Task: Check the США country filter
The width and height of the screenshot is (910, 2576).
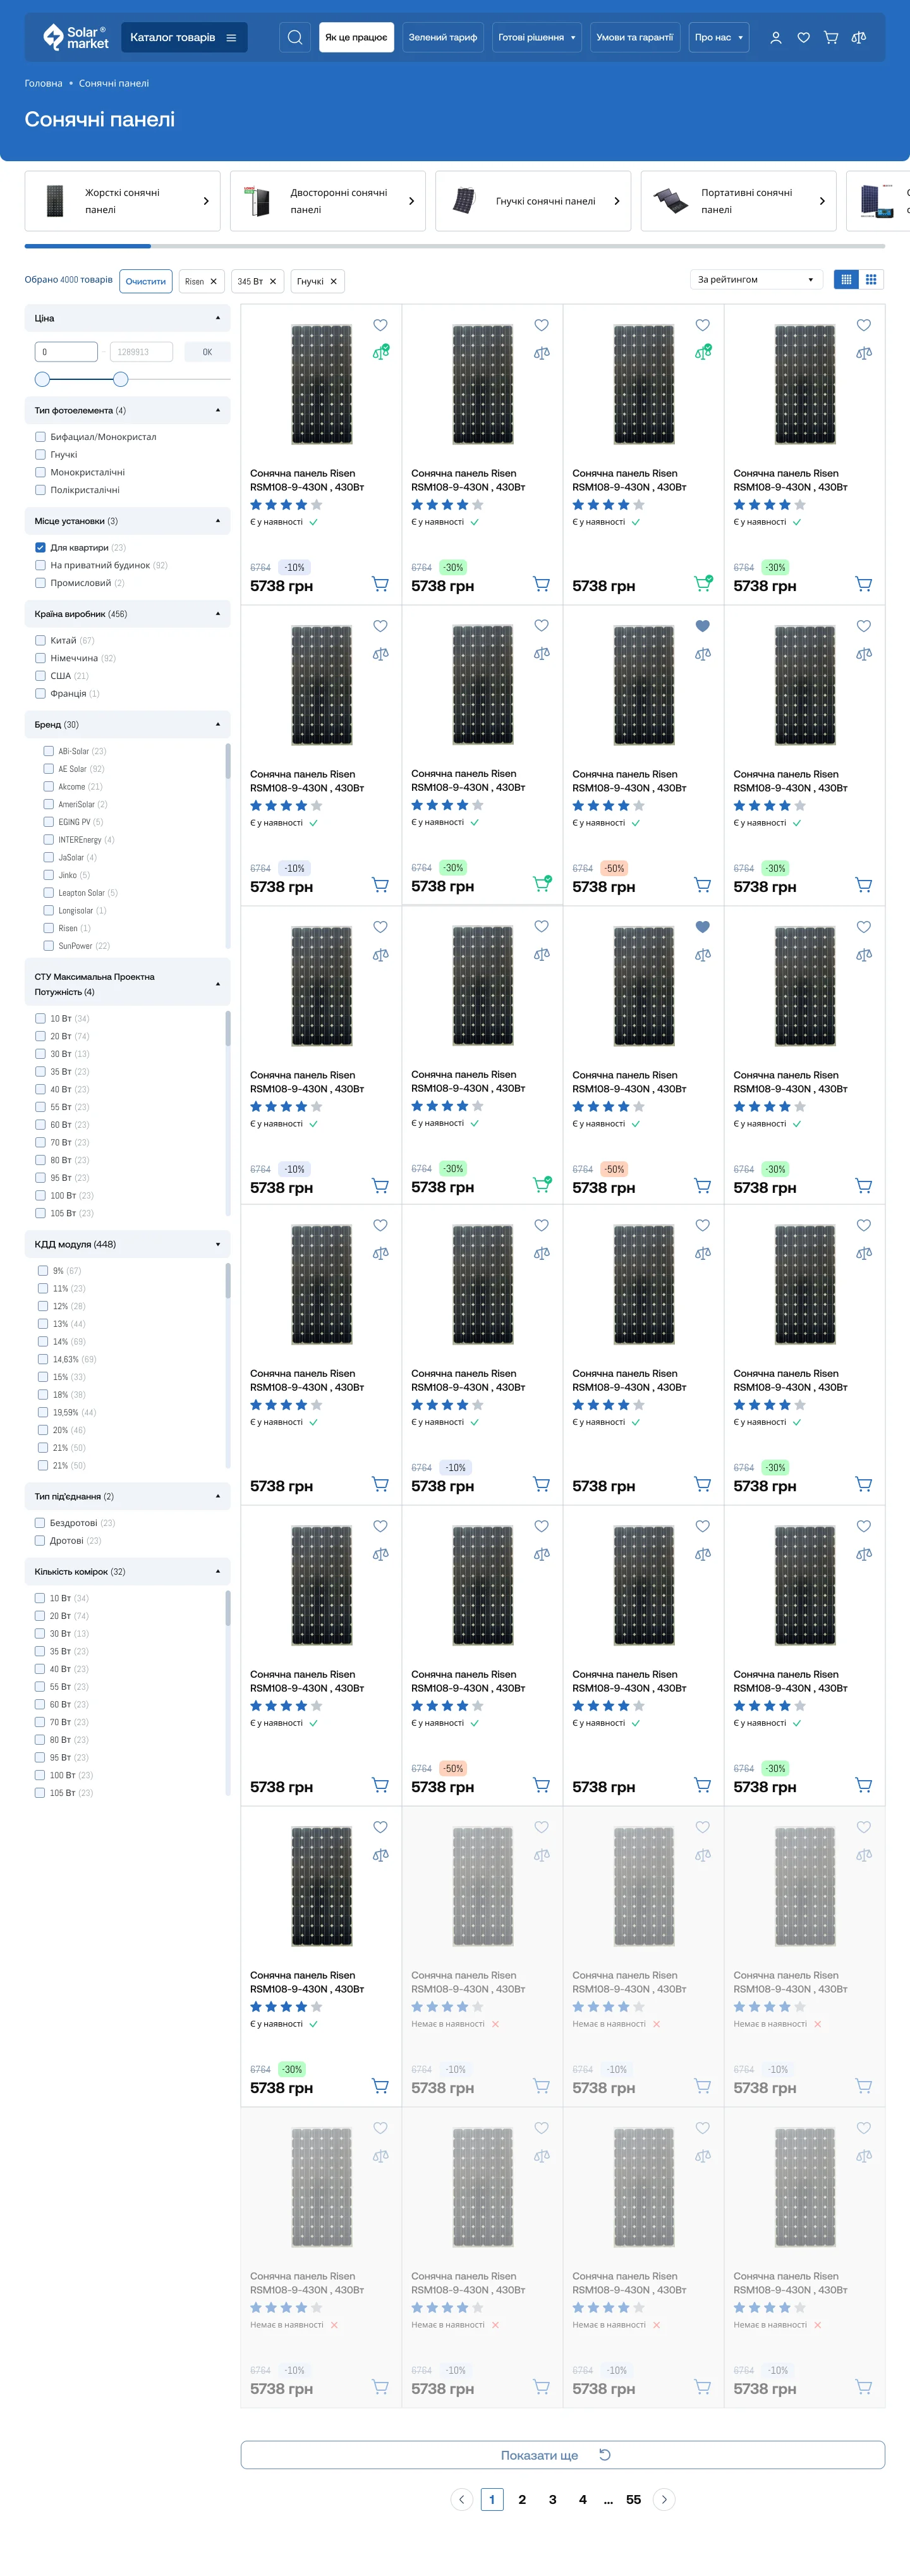Action: [40, 676]
